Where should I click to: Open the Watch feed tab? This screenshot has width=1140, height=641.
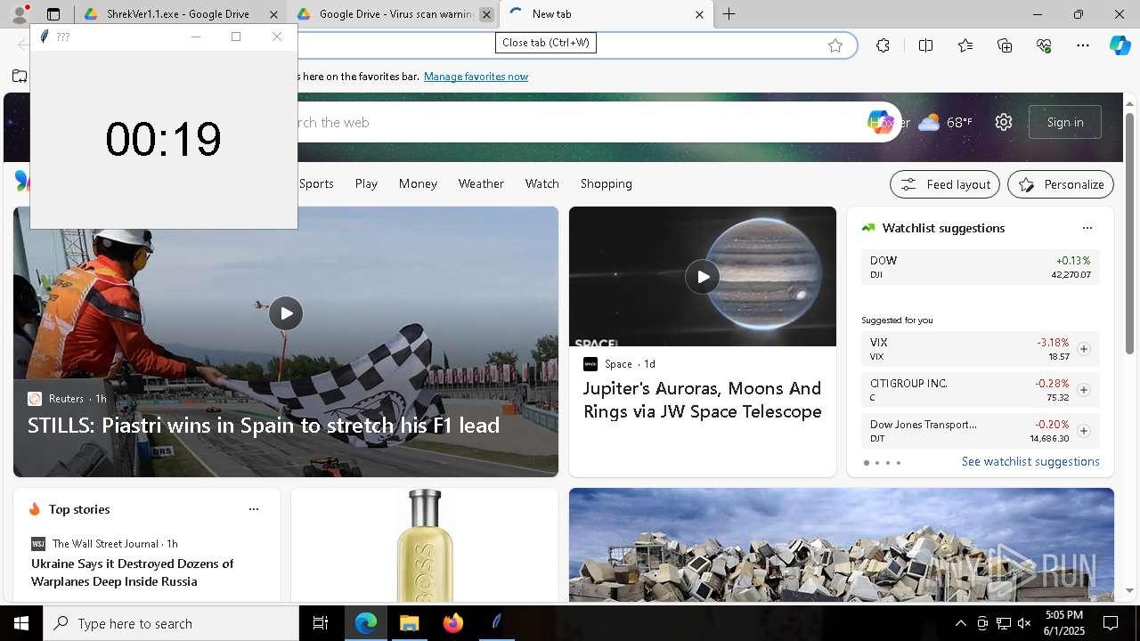[541, 183]
